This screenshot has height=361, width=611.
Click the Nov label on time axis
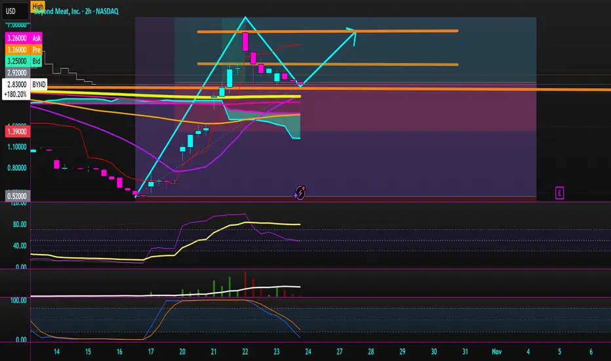pos(496,352)
